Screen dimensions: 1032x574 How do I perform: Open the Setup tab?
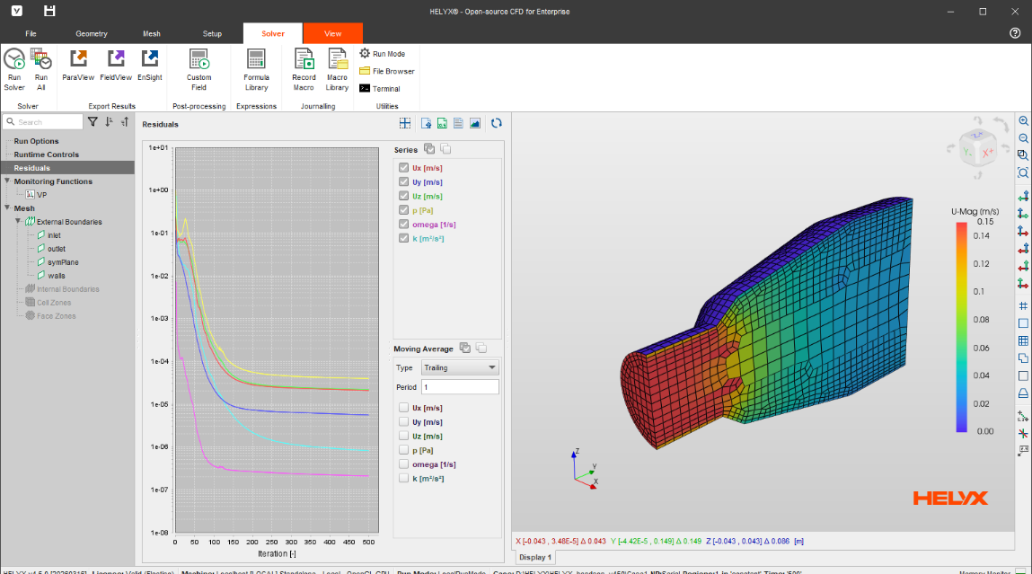212,33
